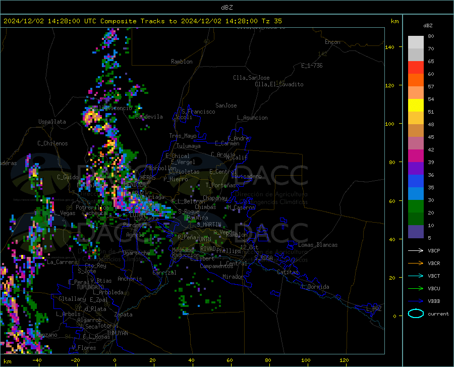Click the TUPUNGATO label
Screen dimensions: 454x367
(90, 287)
